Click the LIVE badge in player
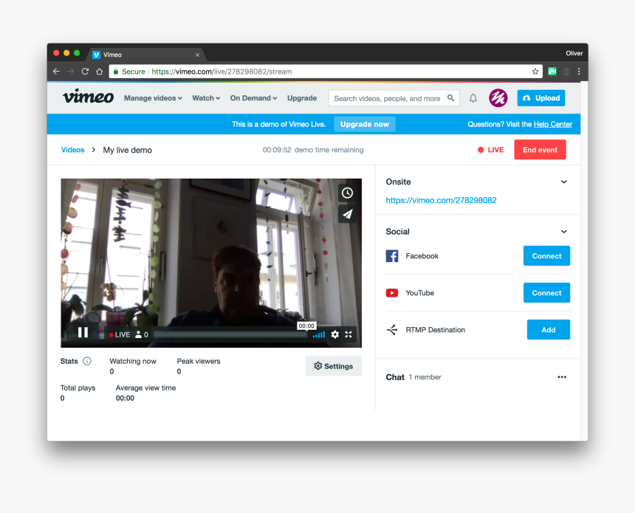Viewport: 635px width, 513px height. point(120,334)
